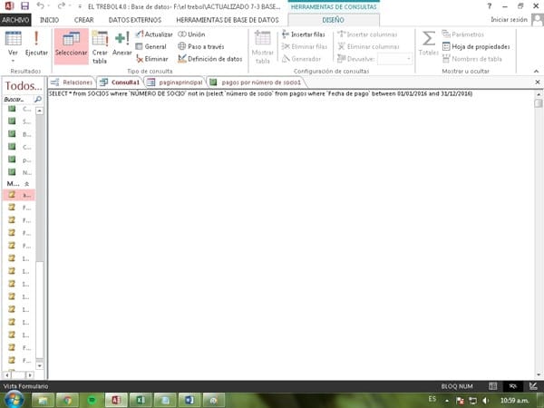Switch to Datasheet view in status bar
The width and height of the screenshot is (544, 408).
click(x=493, y=386)
